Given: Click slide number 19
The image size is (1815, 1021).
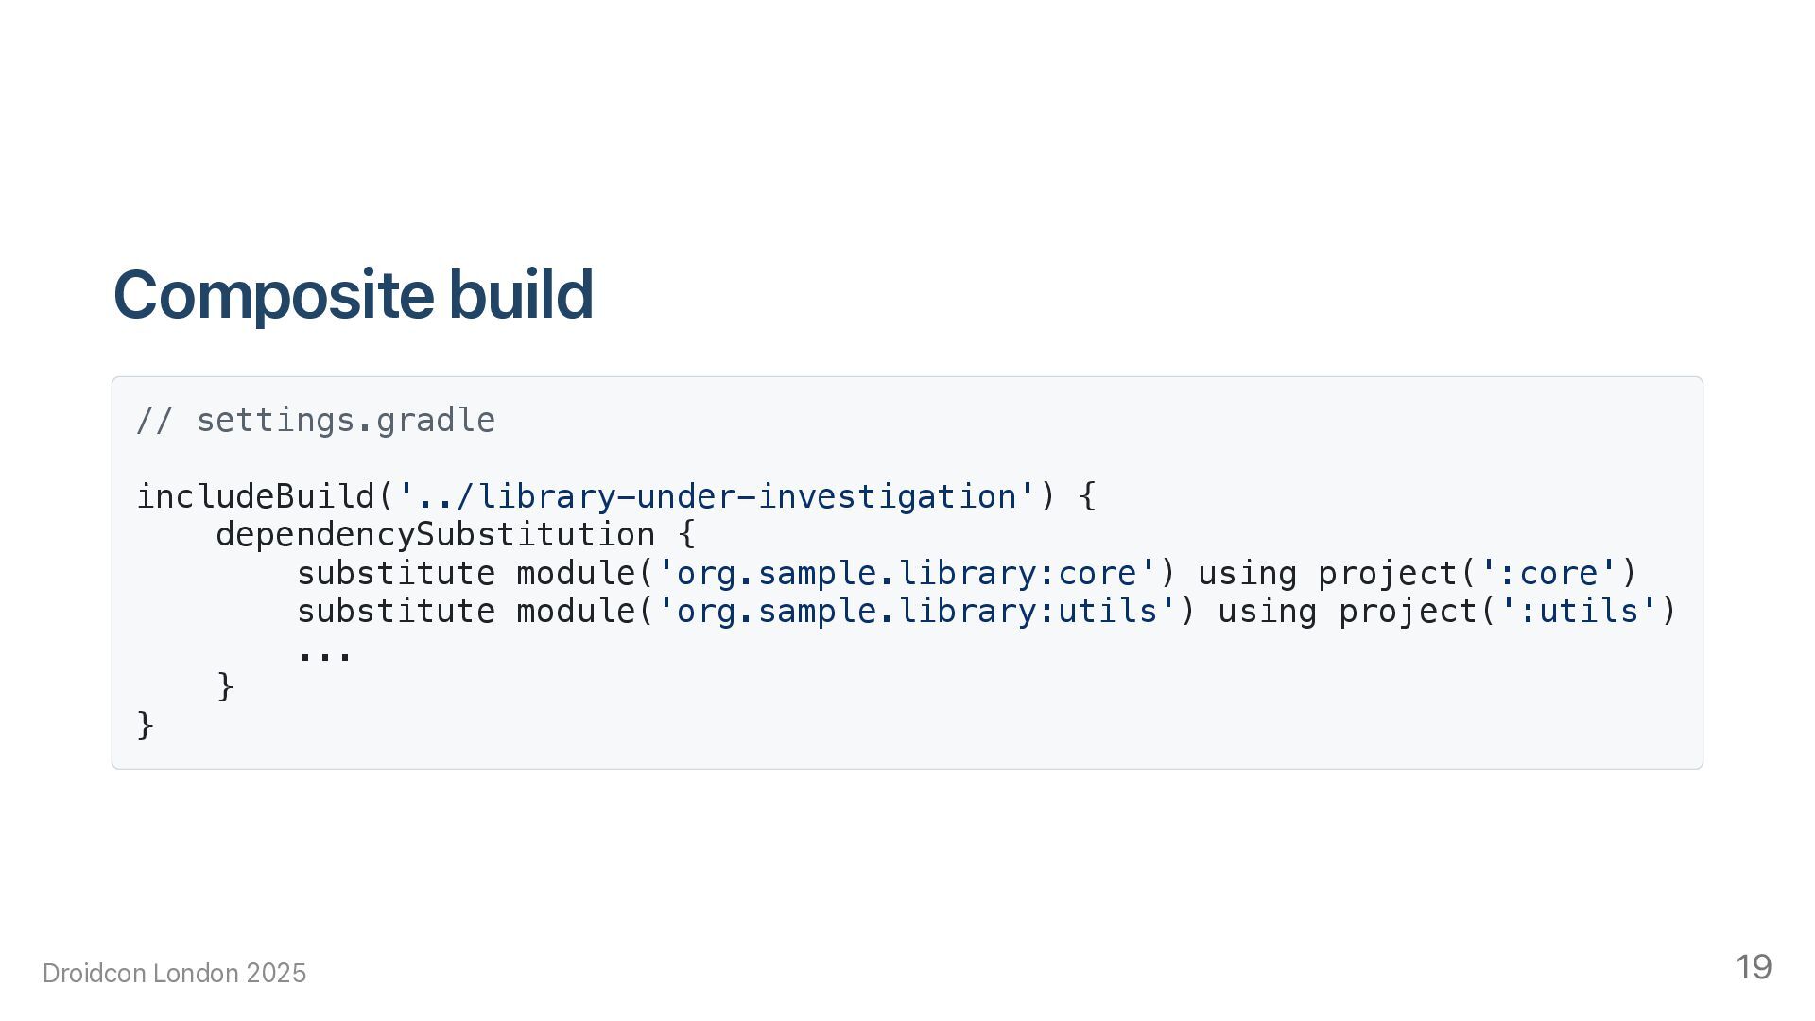Looking at the screenshot, I should click(1753, 967).
